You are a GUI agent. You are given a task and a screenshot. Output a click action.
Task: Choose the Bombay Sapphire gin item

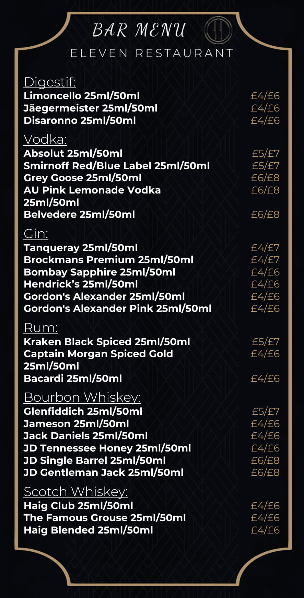tap(100, 272)
